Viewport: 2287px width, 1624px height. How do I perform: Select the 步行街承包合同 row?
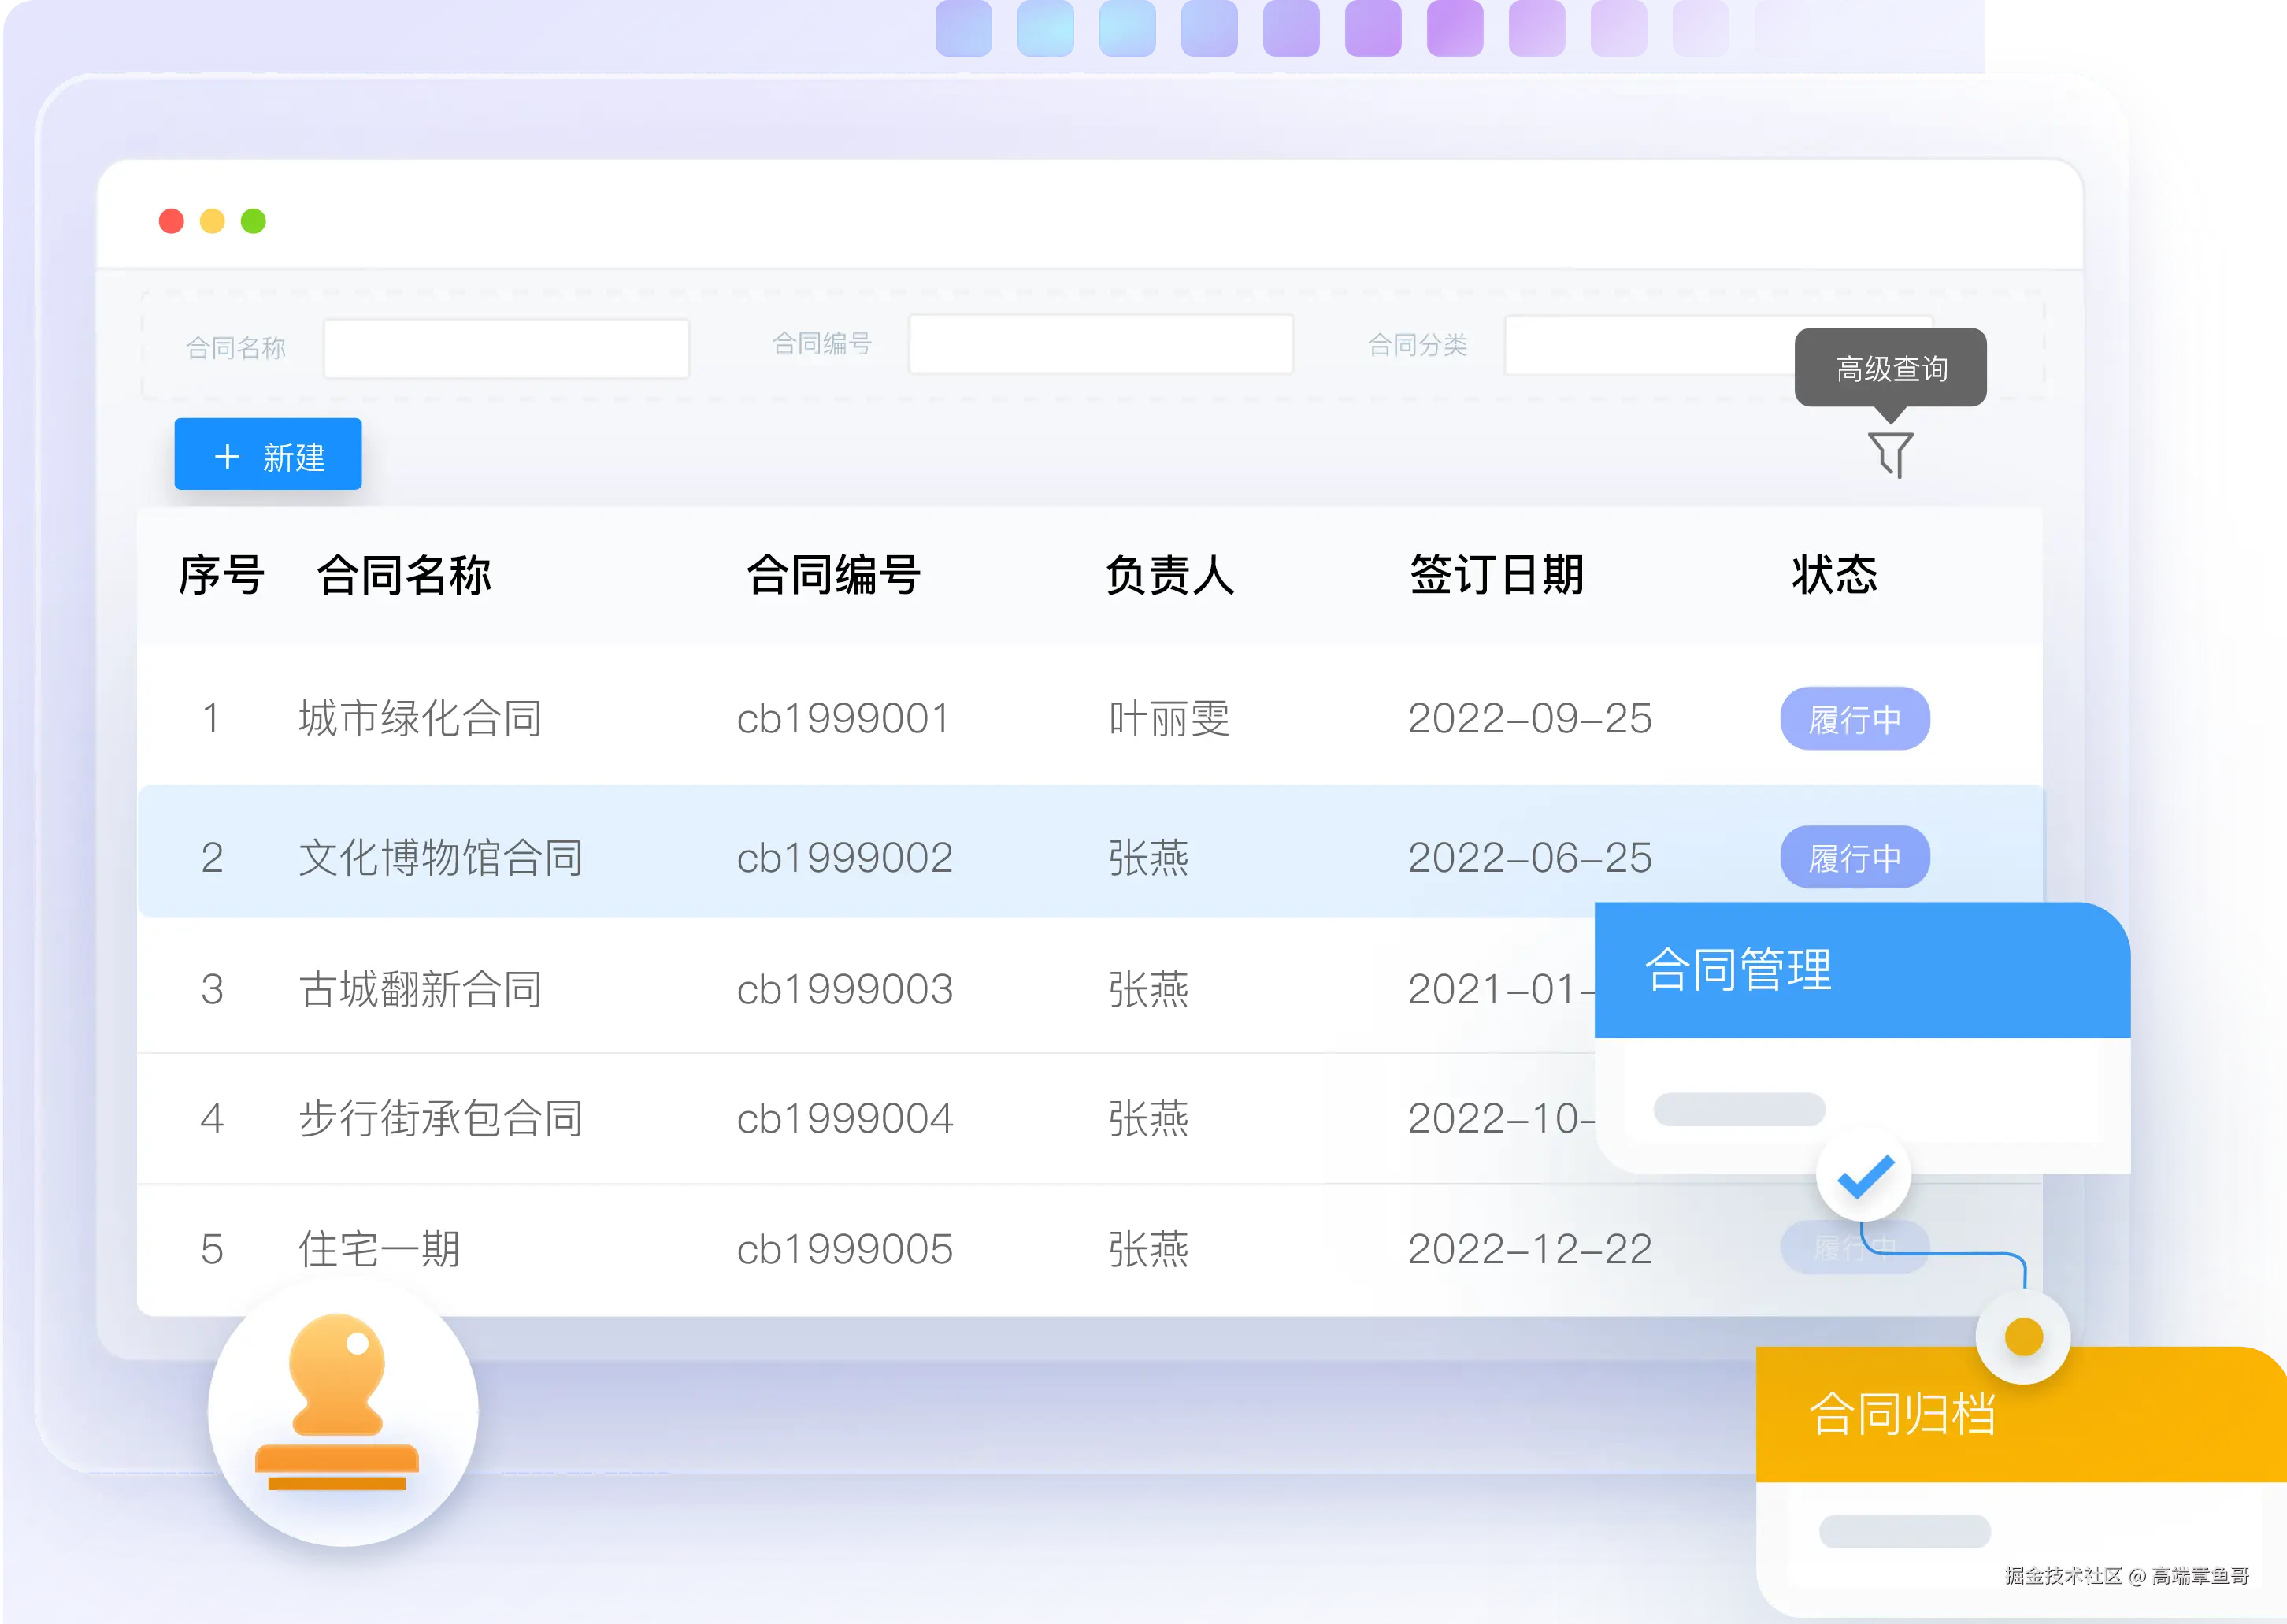point(440,1118)
